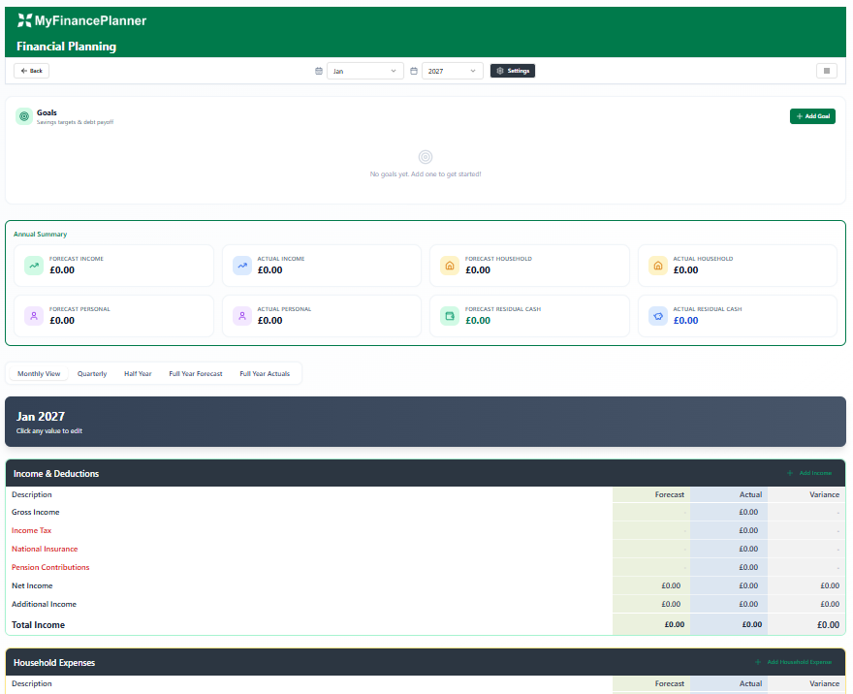Click the Total Income forecast value

click(x=675, y=625)
